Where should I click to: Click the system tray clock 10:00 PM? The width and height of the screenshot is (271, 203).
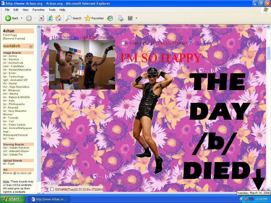pos(261,199)
